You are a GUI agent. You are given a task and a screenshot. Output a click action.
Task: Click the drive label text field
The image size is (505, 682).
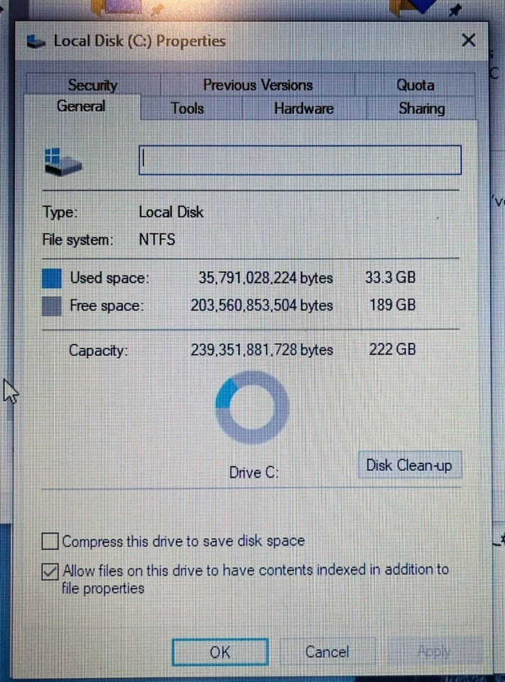coord(300,160)
